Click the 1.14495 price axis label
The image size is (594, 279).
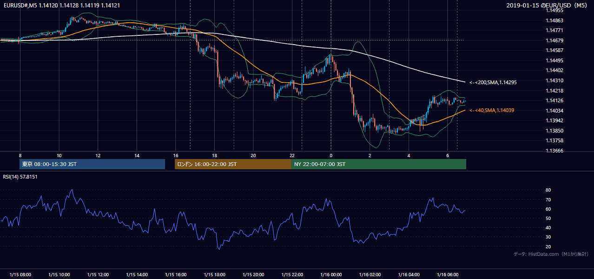pos(554,60)
